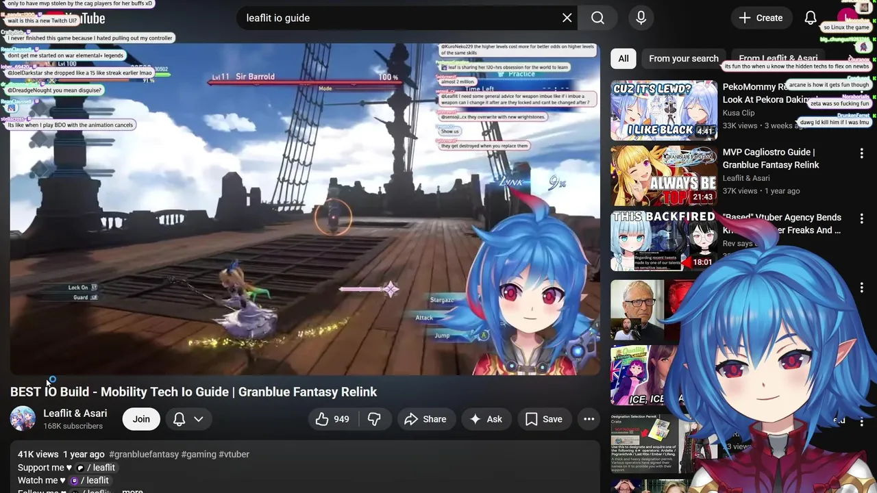
Task: Click the magnifier search button
Action: (597, 18)
